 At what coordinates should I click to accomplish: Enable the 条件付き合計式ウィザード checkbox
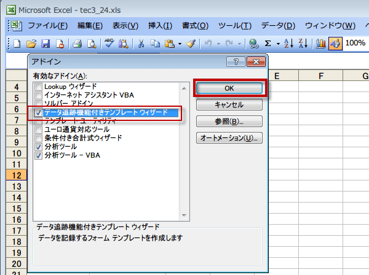tap(38, 138)
